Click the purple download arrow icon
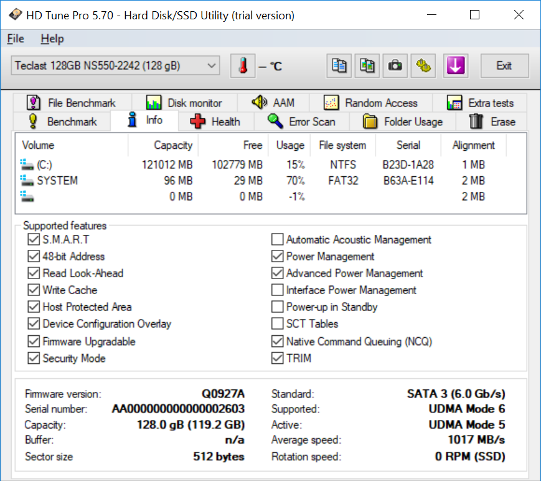541x481 pixels. click(x=456, y=65)
